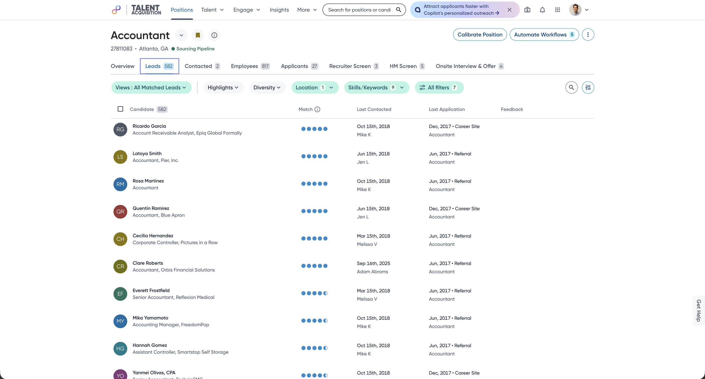Open the Highlights filter dropdown
Screen dimensions: 705x379
[x=223, y=88]
